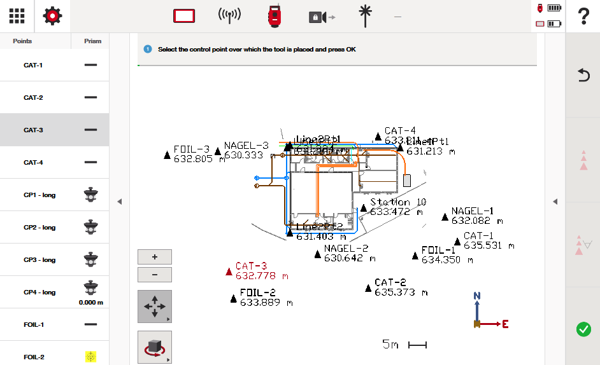Expand the right side panel arrow
600x365 pixels.
coord(555,202)
